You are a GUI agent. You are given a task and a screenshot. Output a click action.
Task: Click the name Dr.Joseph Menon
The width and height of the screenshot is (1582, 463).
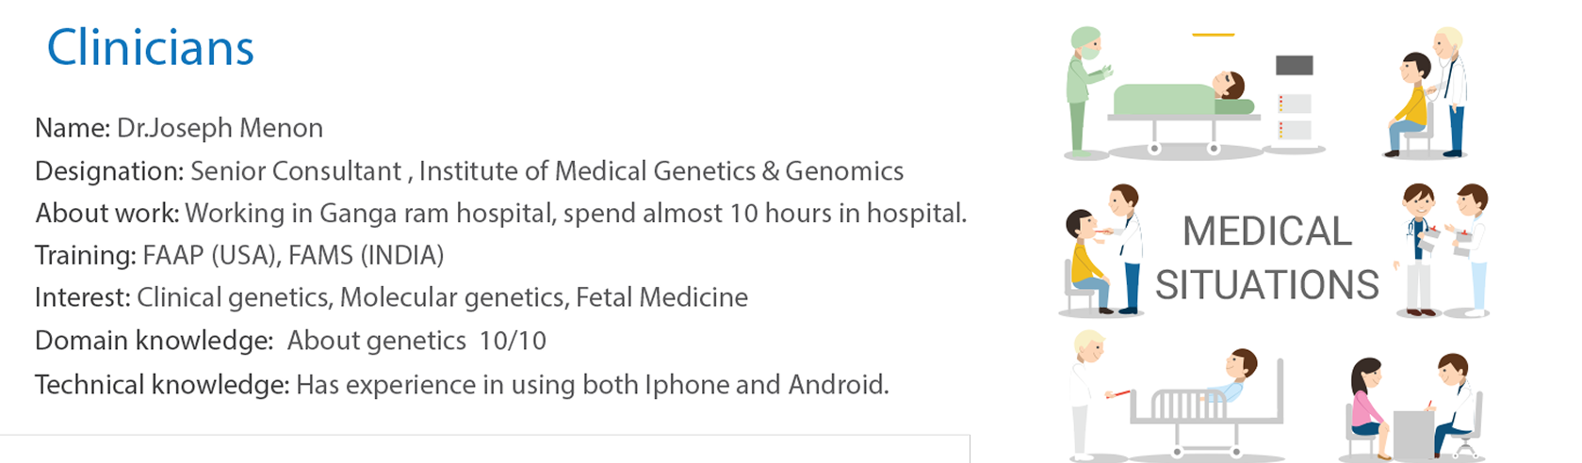220,128
